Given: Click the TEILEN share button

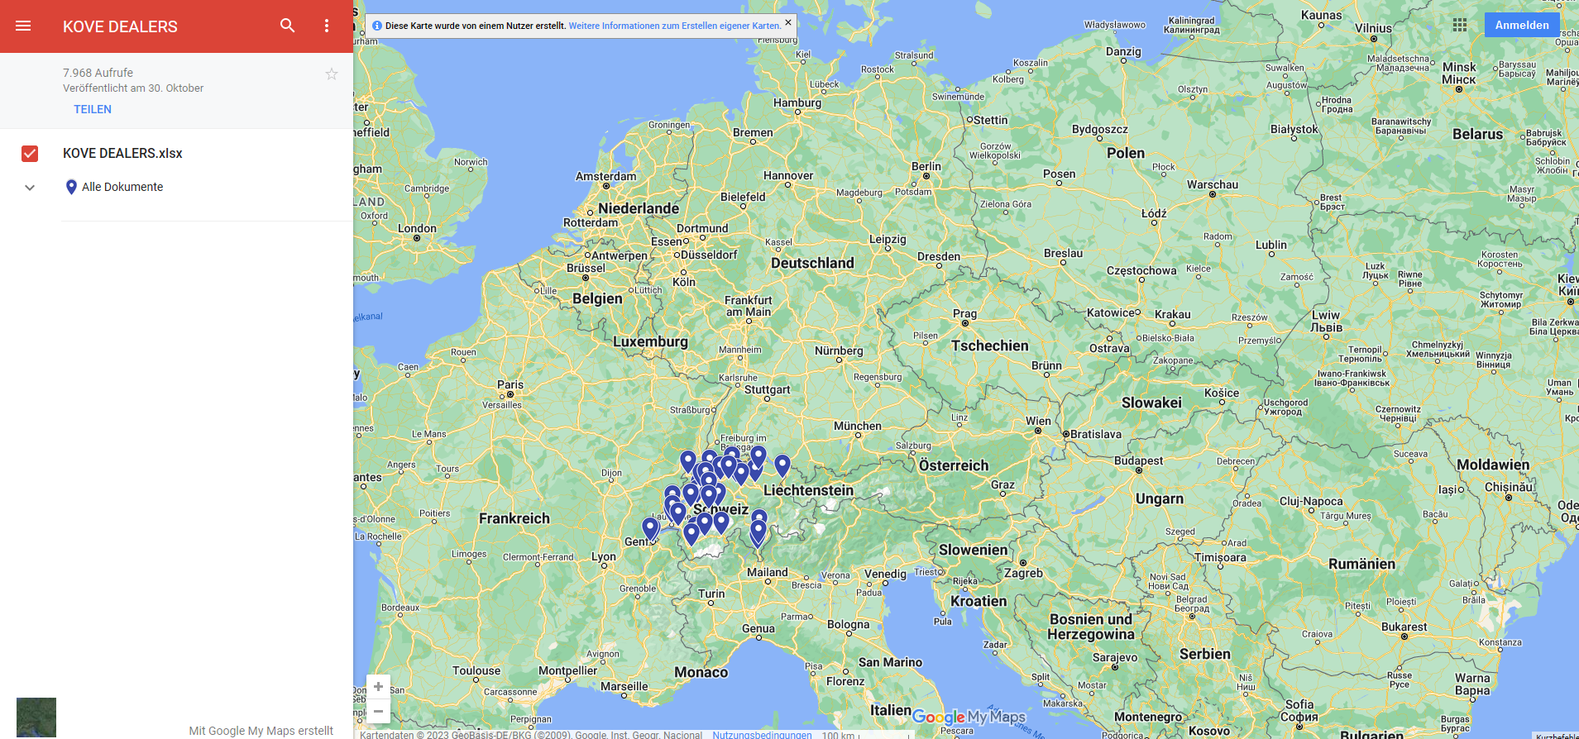Looking at the screenshot, I should click(93, 109).
